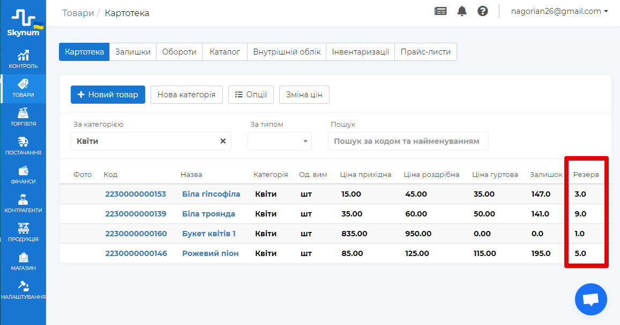The image size is (620, 325).
Task: Go to Постачання delivery truck icon
Action: (x=23, y=146)
